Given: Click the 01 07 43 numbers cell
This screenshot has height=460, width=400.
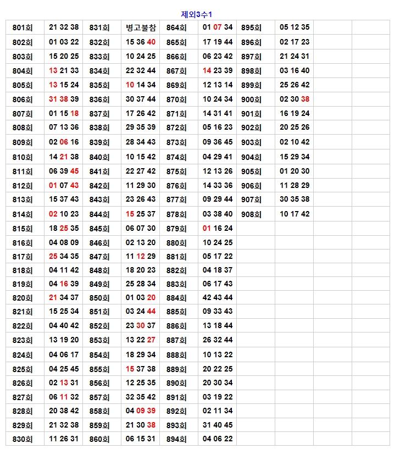Looking at the screenshot, I should 64,186.
